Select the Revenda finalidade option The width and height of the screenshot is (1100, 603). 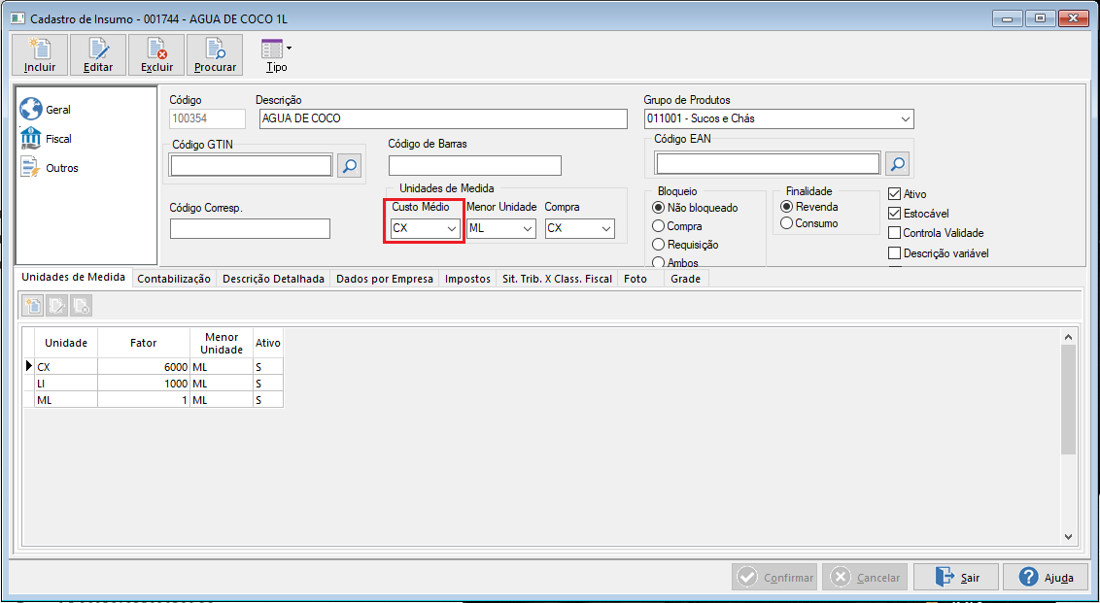click(786, 207)
